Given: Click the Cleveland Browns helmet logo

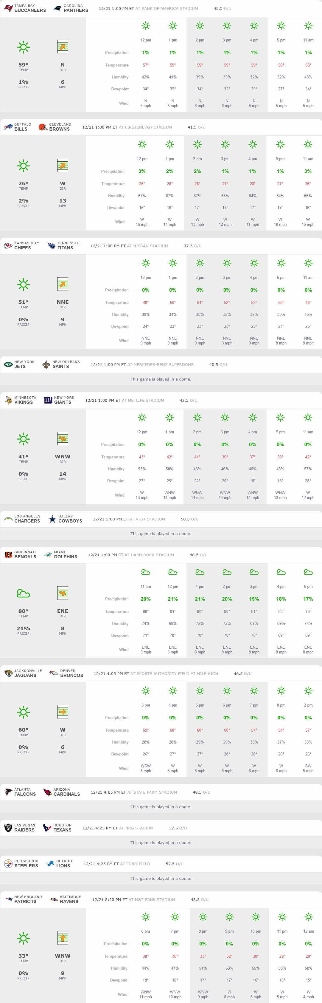Looking at the screenshot, I should pos(43,127).
